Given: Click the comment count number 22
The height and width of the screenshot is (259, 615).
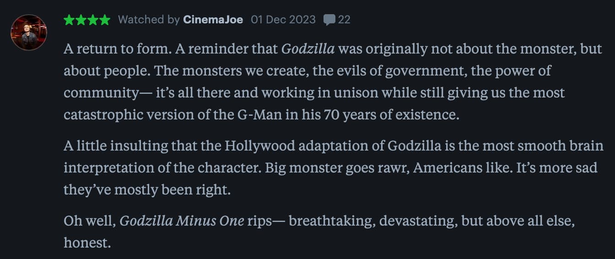Looking at the screenshot, I should point(344,20).
